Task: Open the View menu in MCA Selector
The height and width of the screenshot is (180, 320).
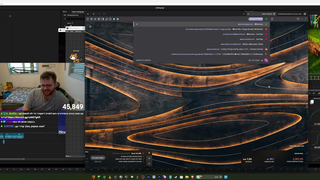Action: [x=72, y=31]
